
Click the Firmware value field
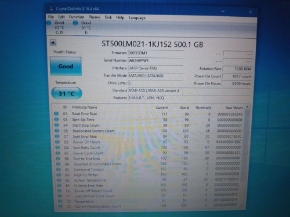pos(155,53)
